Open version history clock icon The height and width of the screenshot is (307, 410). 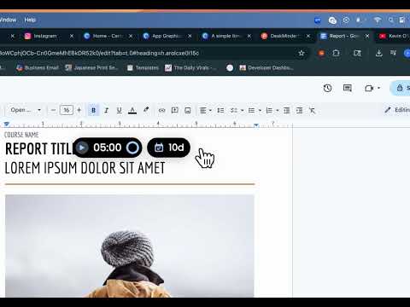(x=327, y=88)
